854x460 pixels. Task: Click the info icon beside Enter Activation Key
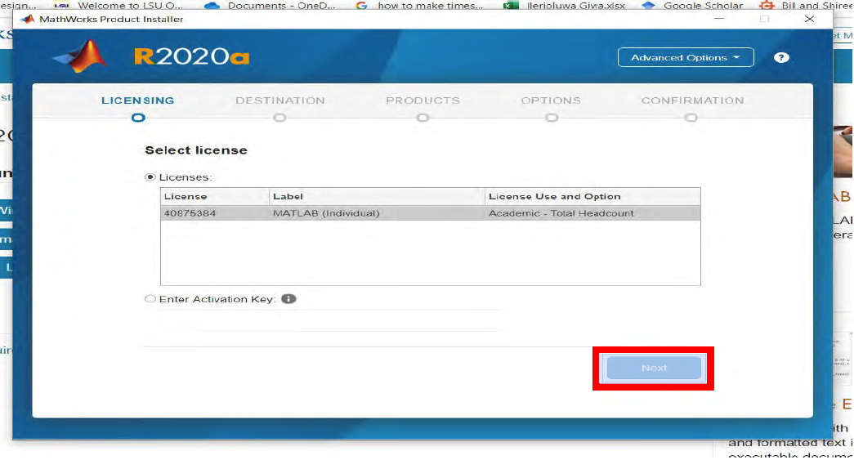click(x=288, y=299)
